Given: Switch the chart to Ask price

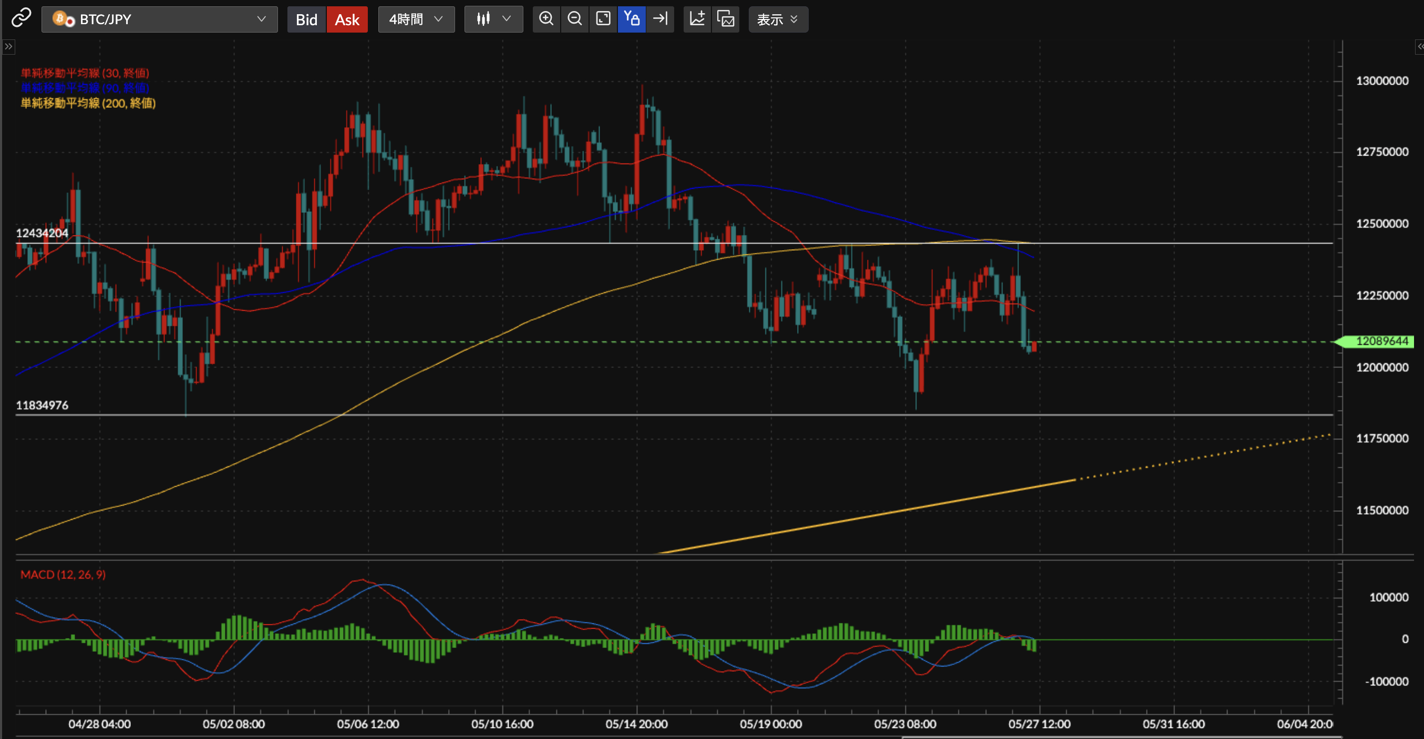Looking at the screenshot, I should 347,19.
